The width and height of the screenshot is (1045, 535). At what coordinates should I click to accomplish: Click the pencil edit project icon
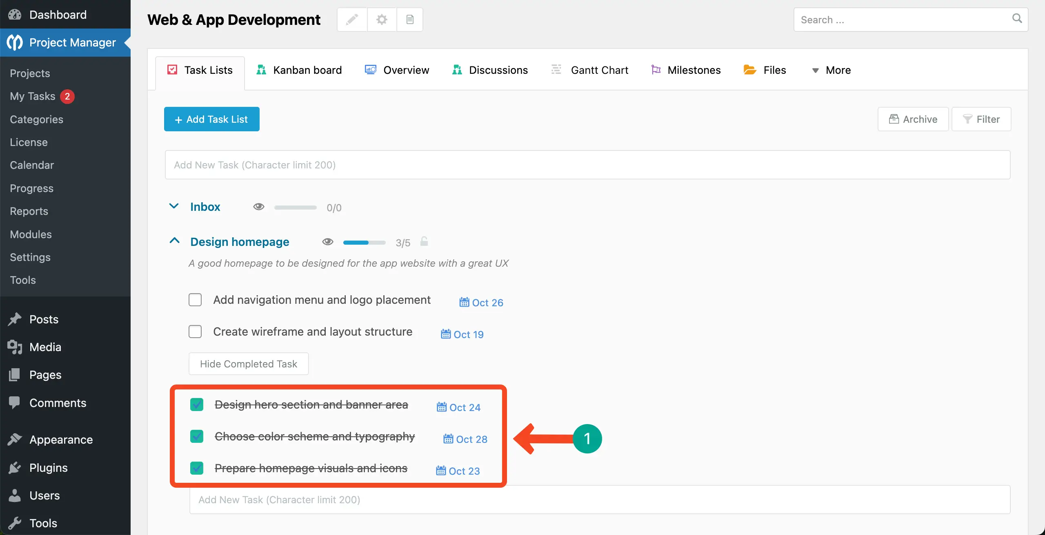tap(352, 20)
